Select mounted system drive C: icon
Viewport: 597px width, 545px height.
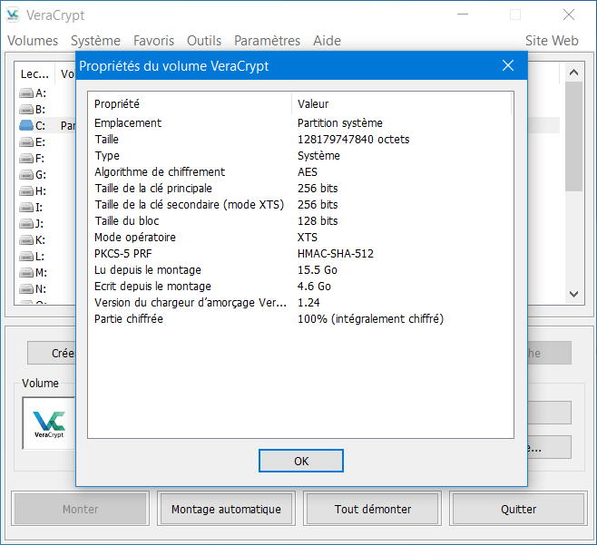[26, 125]
